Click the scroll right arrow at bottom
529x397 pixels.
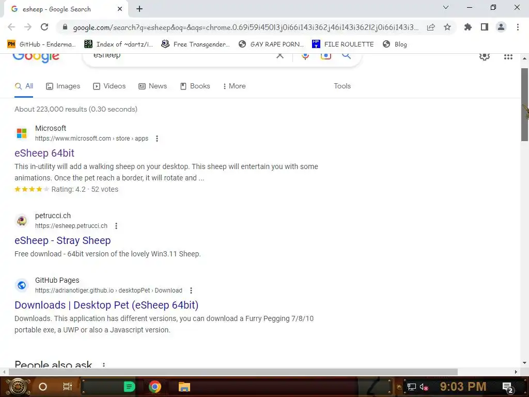[x=516, y=372]
